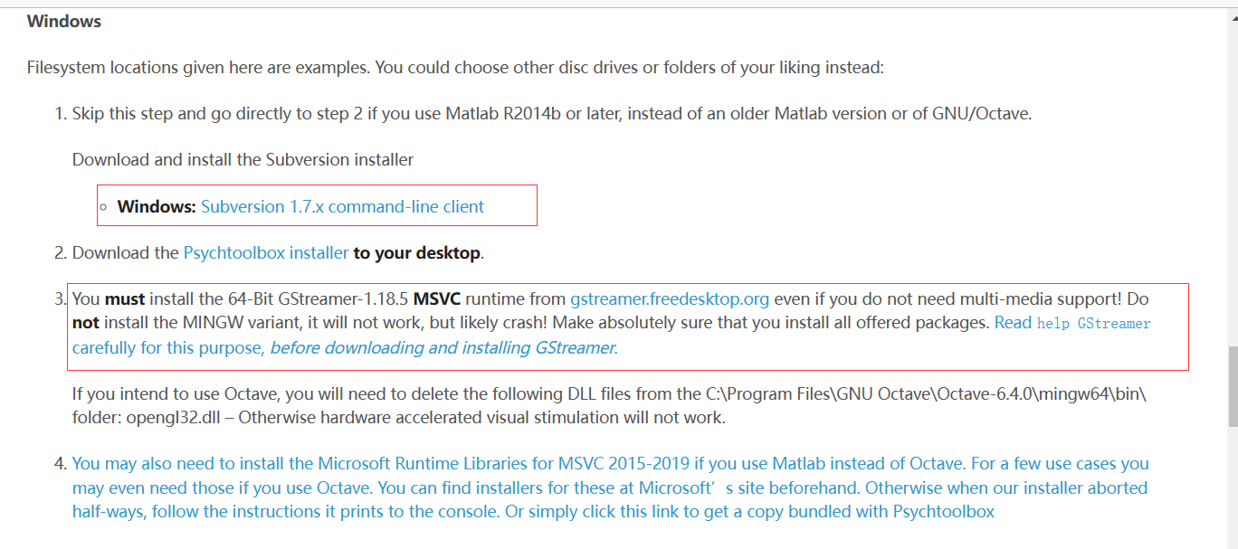This screenshot has height=549, width=1238.
Task: Click scrollbar track above the thumb
Action: point(1232,181)
